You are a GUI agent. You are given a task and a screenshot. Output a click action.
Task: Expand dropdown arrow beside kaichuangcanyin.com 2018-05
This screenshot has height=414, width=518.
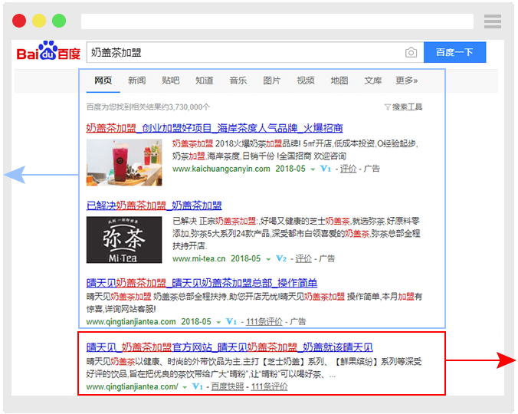(313, 169)
